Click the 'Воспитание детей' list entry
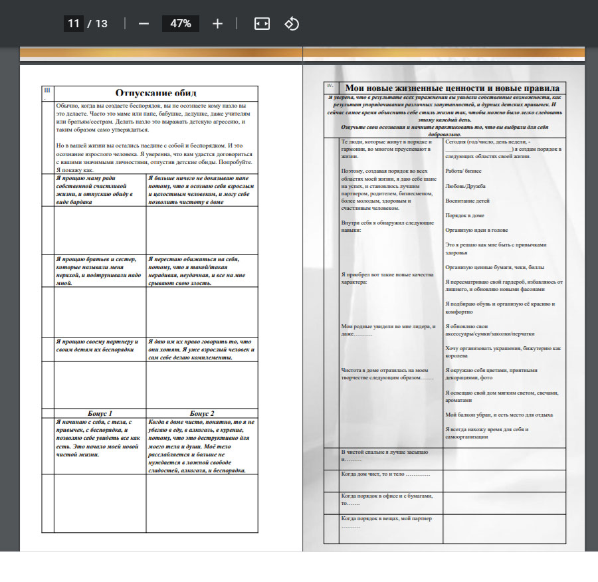This screenshot has height=582, width=598. click(x=468, y=201)
